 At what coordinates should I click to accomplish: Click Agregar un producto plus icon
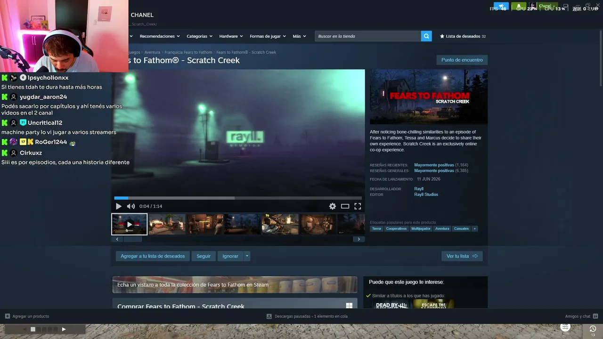[8, 316]
